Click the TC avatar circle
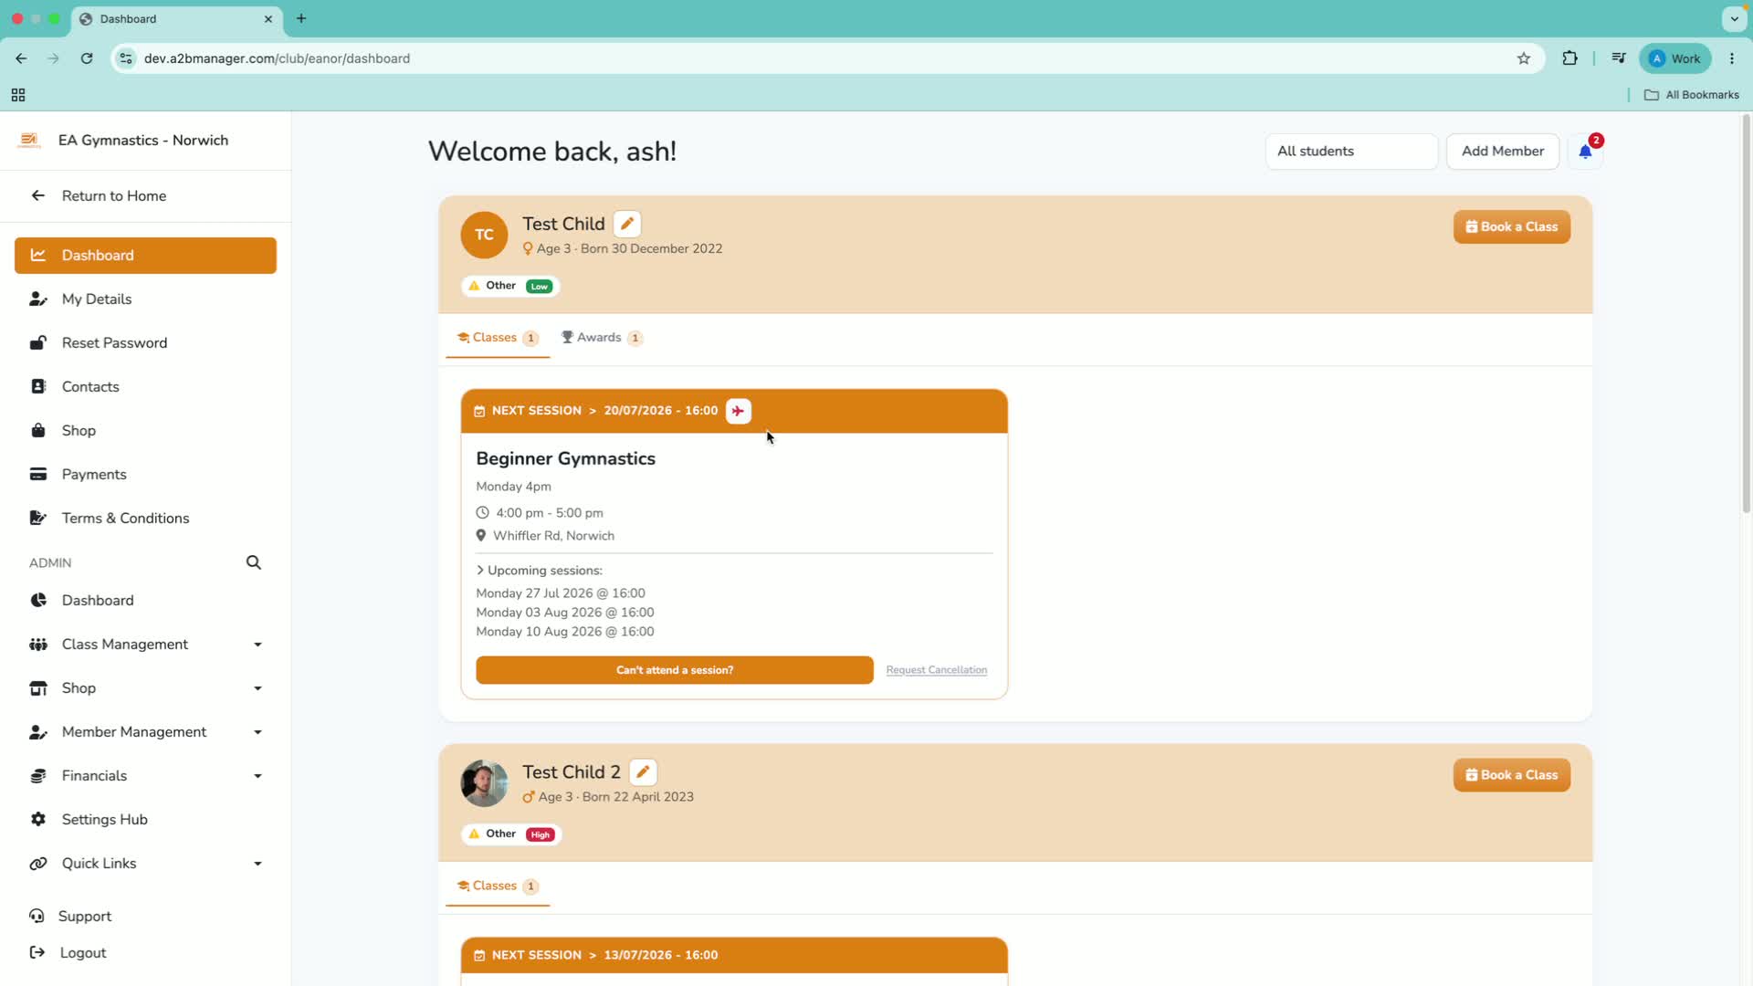 click(x=484, y=235)
